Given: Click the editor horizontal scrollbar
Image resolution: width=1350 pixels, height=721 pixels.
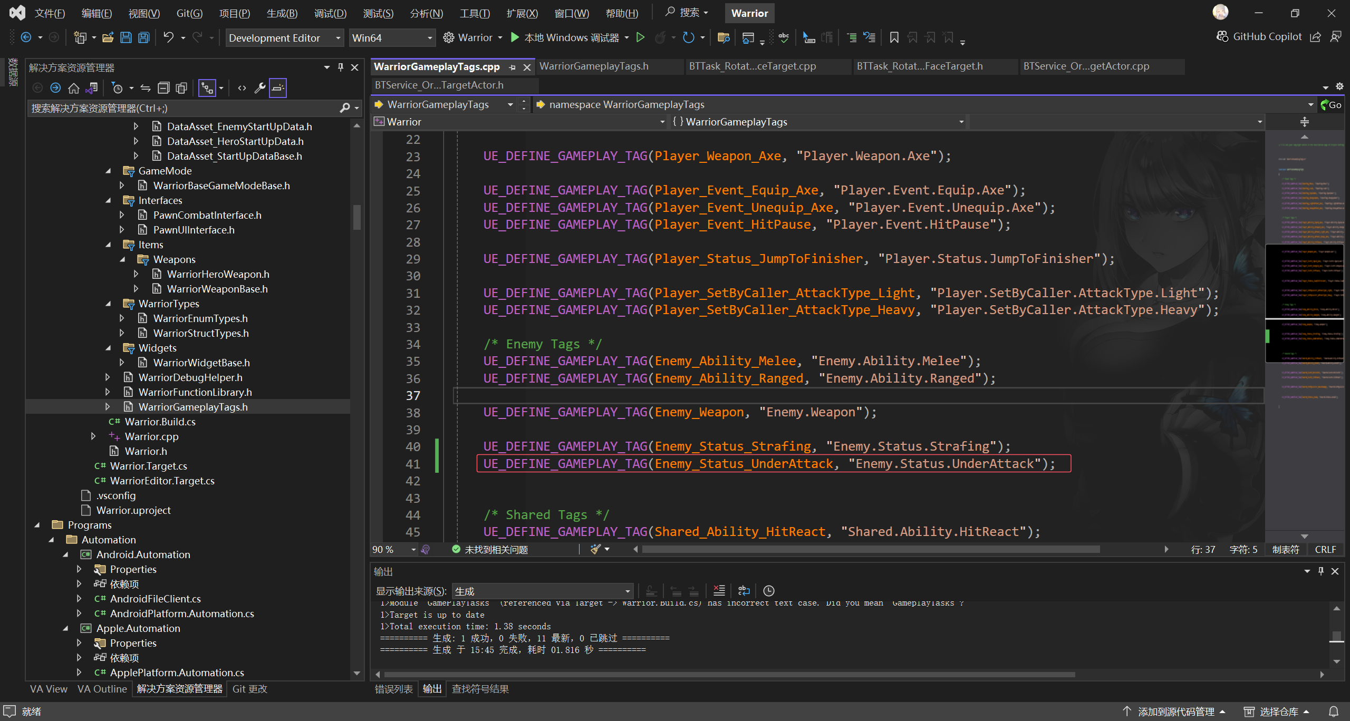Looking at the screenshot, I should point(870,549).
